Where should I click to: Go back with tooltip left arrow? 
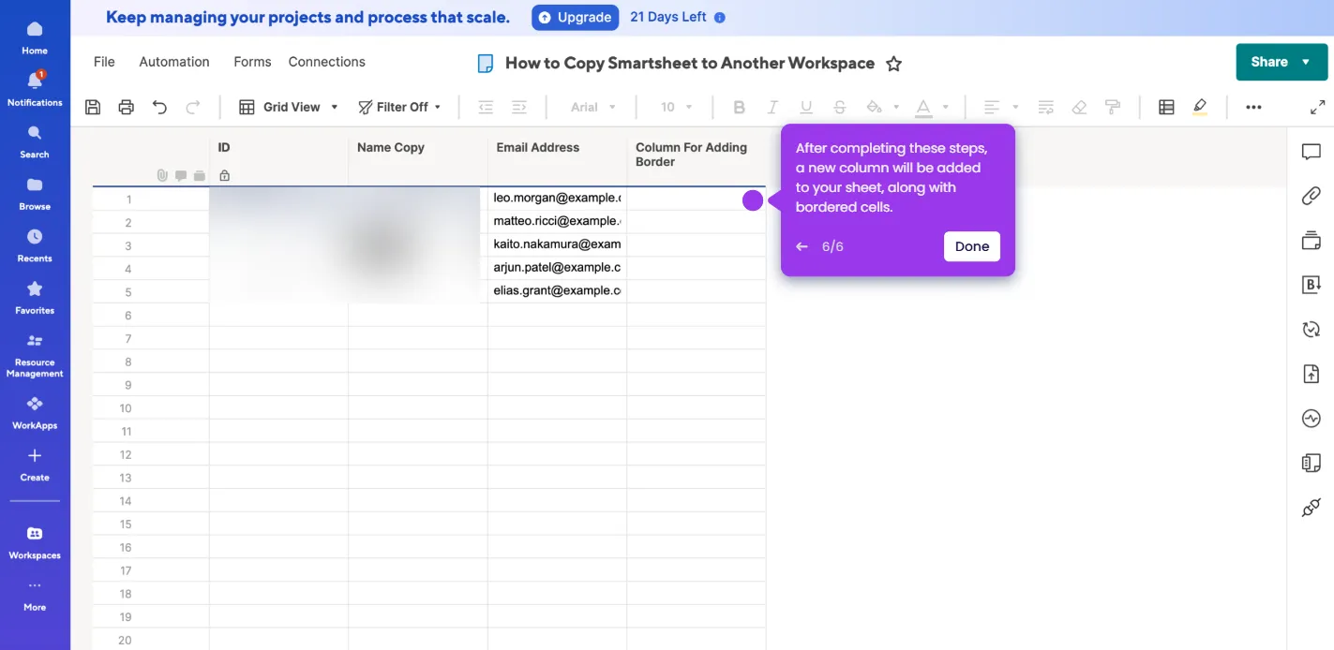click(802, 246)
